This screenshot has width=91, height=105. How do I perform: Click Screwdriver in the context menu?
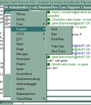click(x=28, y=74)
